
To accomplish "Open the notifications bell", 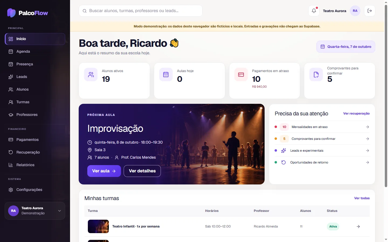I will click(x=314, y=11).
